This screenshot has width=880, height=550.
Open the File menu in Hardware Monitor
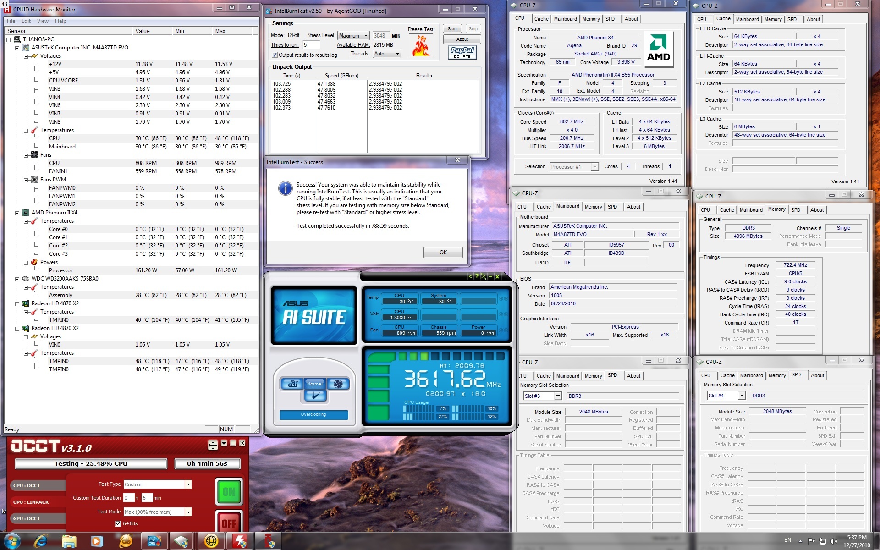point(11,21)
